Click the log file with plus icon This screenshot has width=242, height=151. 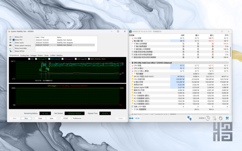tap(214, 118)
